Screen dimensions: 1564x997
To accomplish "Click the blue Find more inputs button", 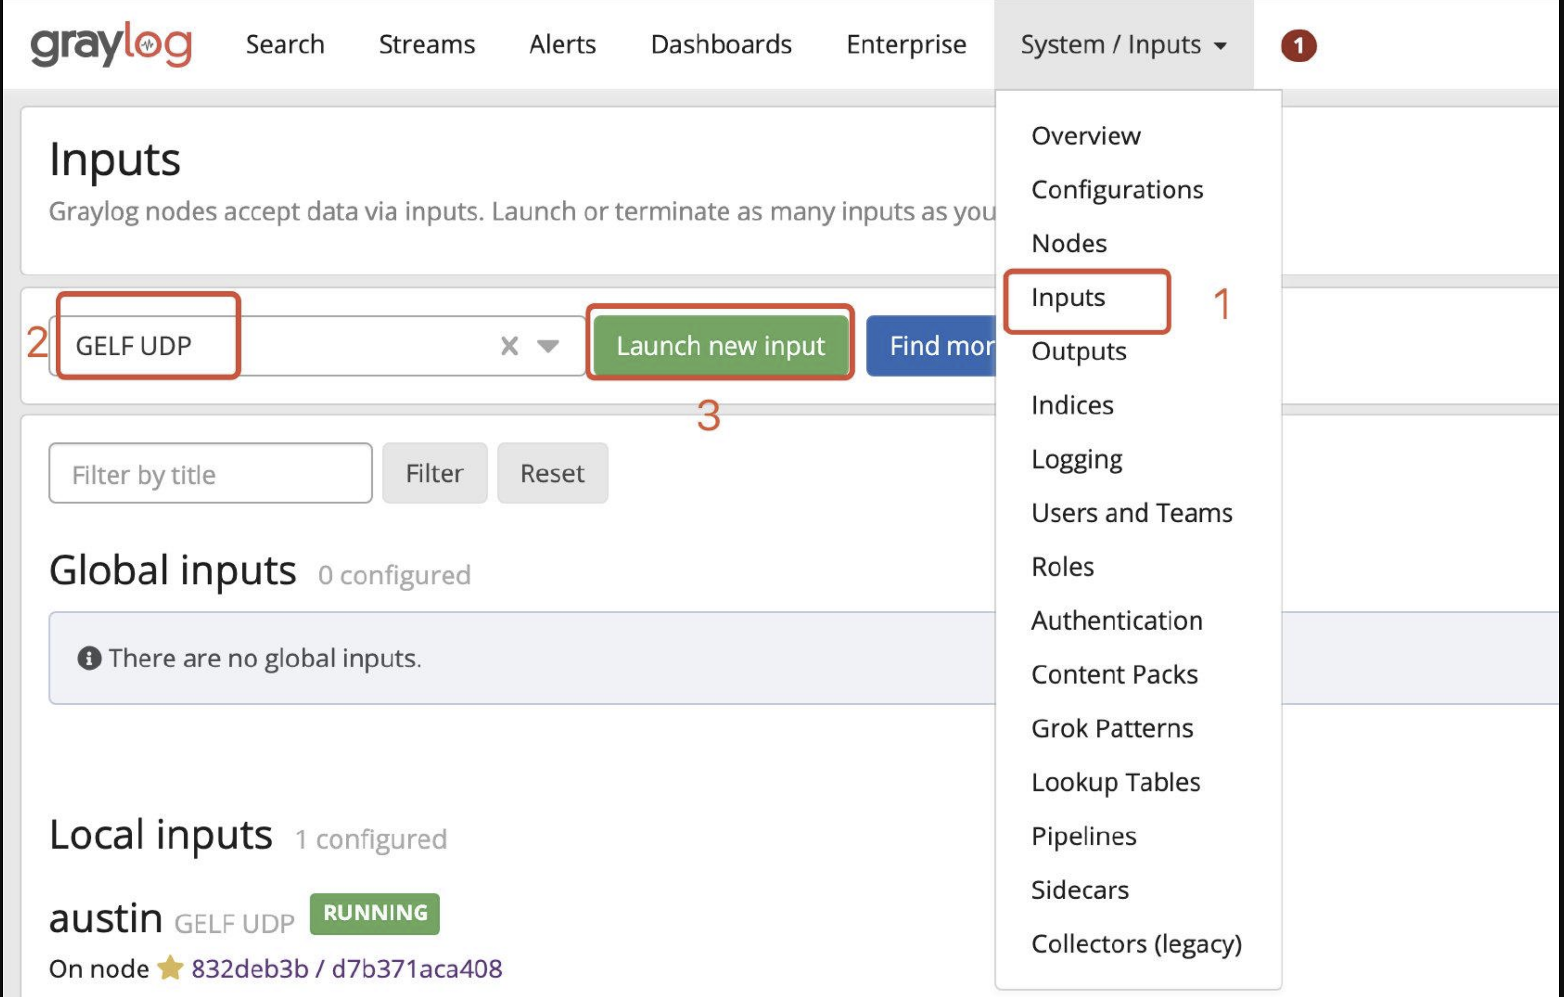I will coord(932,346).
